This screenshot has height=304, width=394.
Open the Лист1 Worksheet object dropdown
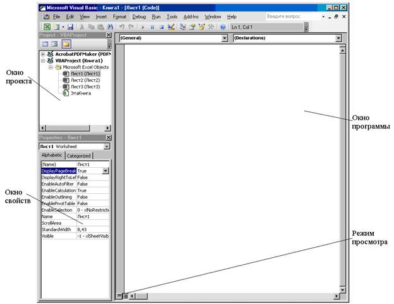tap(106, 146)
